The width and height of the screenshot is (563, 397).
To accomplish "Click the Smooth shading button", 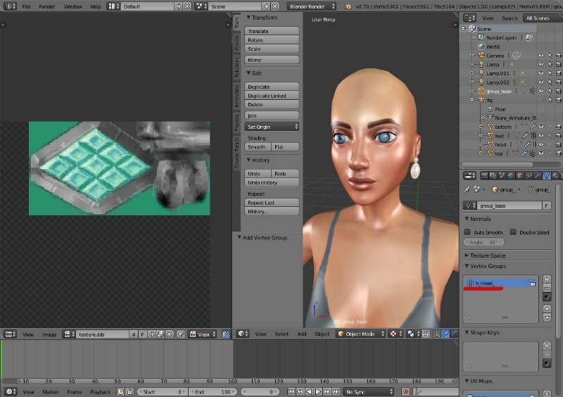I will pos(257,147).
